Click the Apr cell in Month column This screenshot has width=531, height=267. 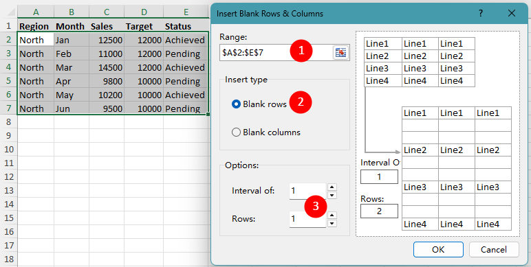coord(72,81)
